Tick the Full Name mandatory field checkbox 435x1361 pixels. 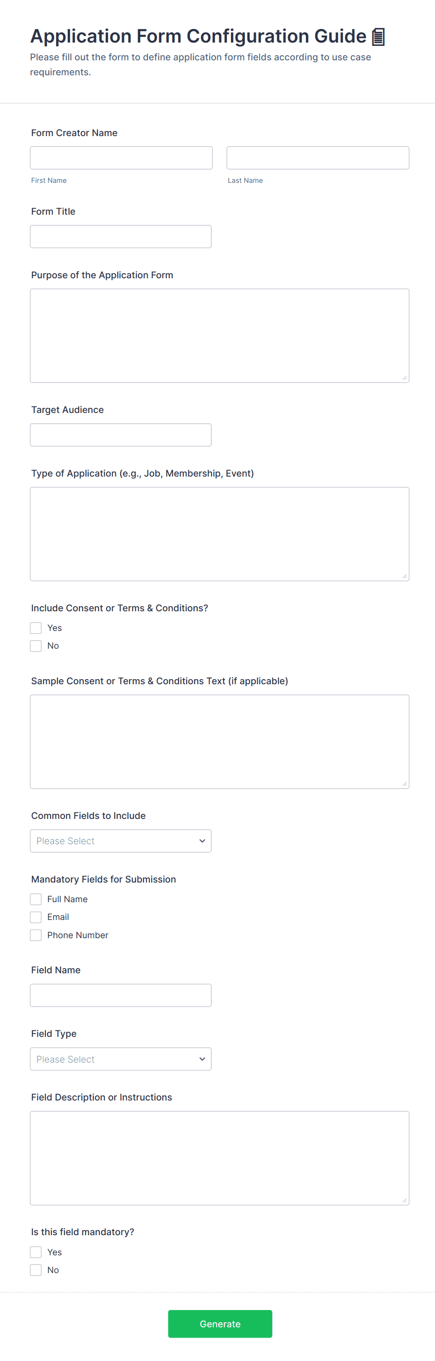point(36,899)
